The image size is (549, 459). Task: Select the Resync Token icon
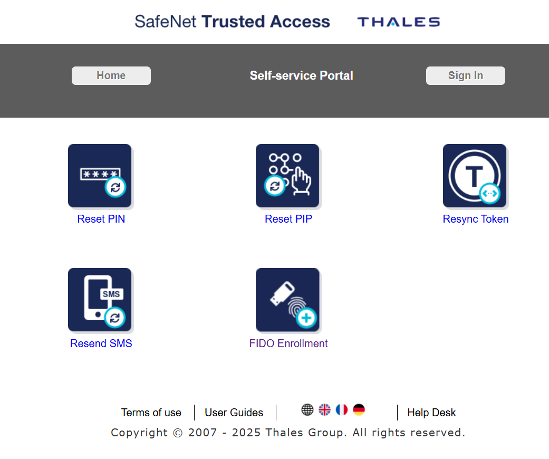tap(475, 176)
